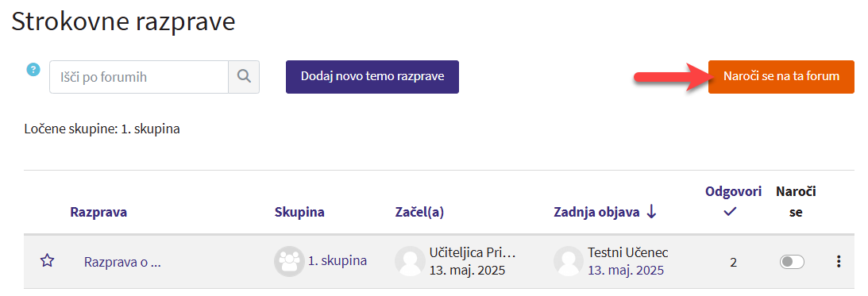Click Dodaj novo temo razprave button
Viewport: 868px width, 296px height.
click(372, 76)
